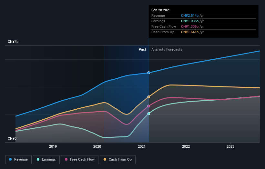The height and width of the screenshot is (169, 265).
Task: Click the CN¥1.641b cash from op value
Action: 190,32
